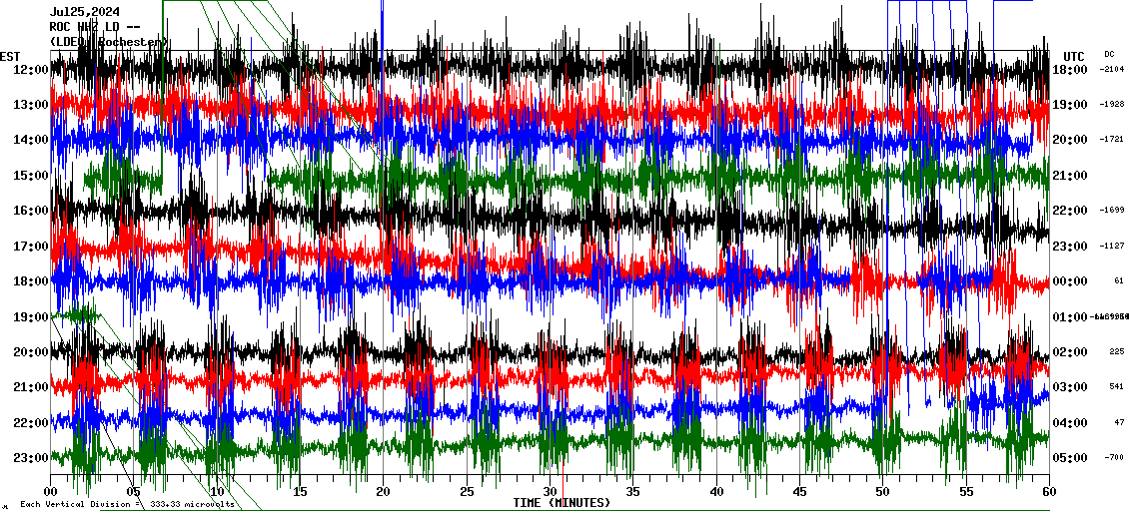Screen dimensions: 1129x518
Task: Select the 541 DC offset value
Action: click(1115, 387)
